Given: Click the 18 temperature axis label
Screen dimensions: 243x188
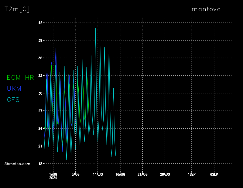Looking at the screenshot, I should click(x=40, y=164).
